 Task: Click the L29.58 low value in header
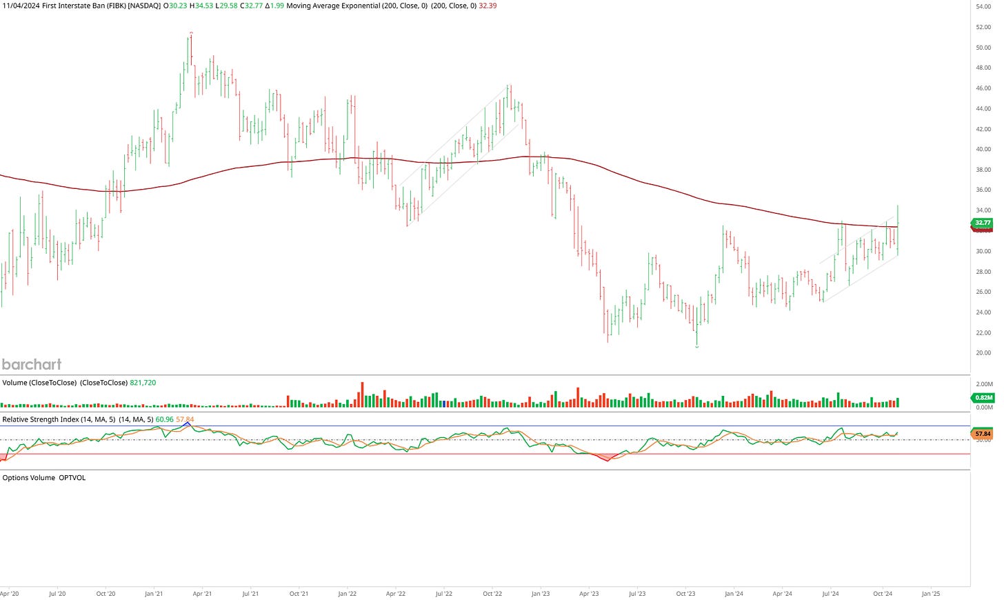pyautogui.click(x=227, y=6)
